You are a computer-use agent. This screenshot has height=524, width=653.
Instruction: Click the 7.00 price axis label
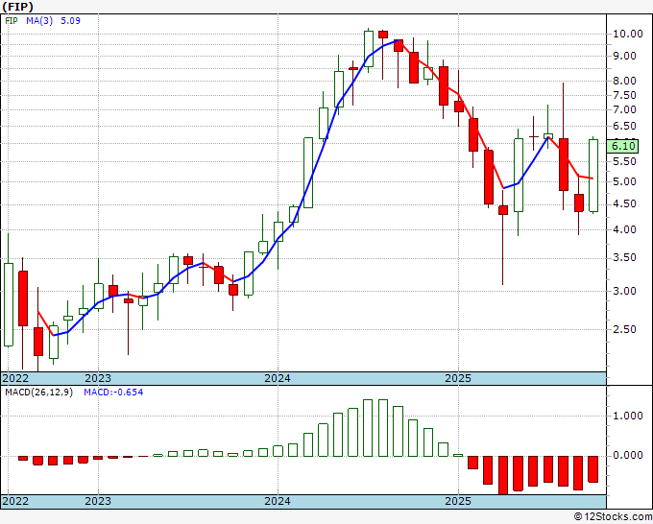(624, 109)
